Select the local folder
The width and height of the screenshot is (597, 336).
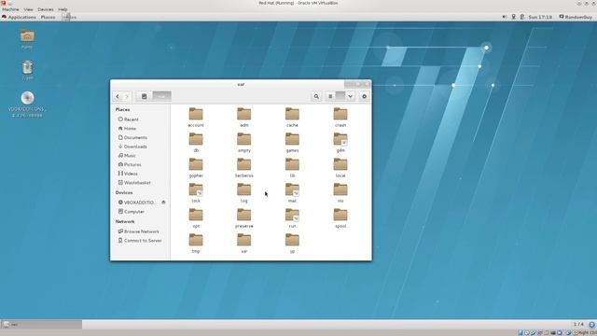pyautogui.click(x=340, y=168)
